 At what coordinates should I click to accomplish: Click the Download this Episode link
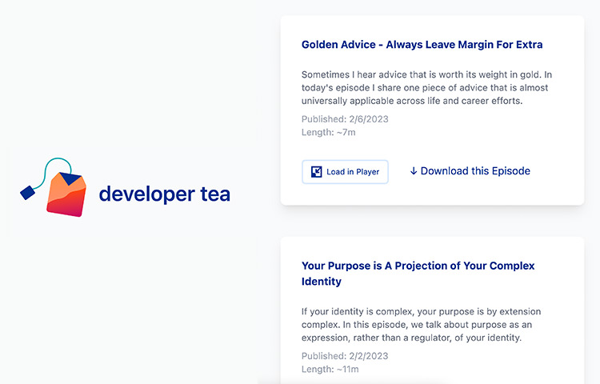(x=470, y=171)
